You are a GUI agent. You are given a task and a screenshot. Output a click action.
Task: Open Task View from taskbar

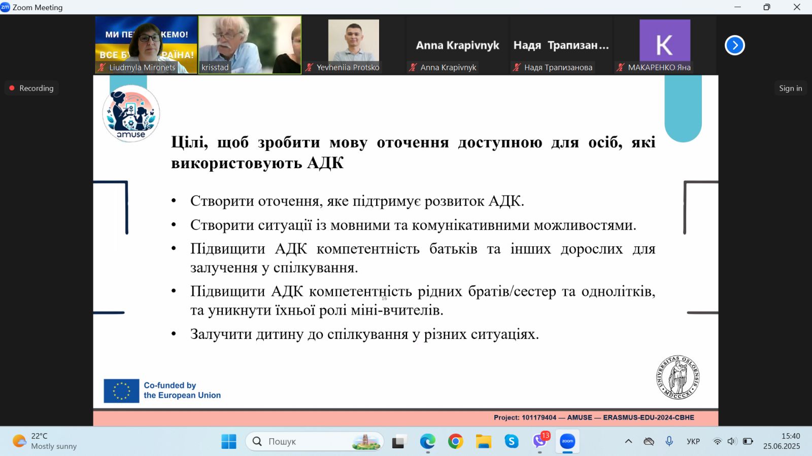click(x=399, y=441)
